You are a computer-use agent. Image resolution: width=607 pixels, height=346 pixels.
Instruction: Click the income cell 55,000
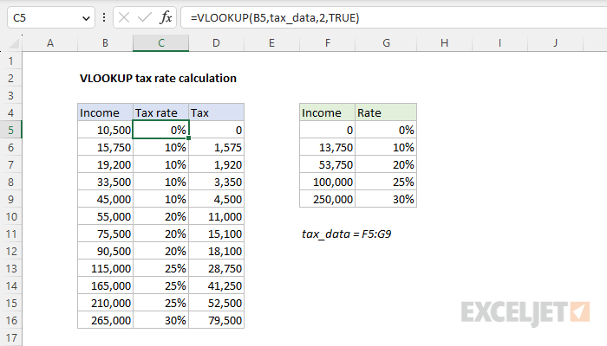(105, 216)
